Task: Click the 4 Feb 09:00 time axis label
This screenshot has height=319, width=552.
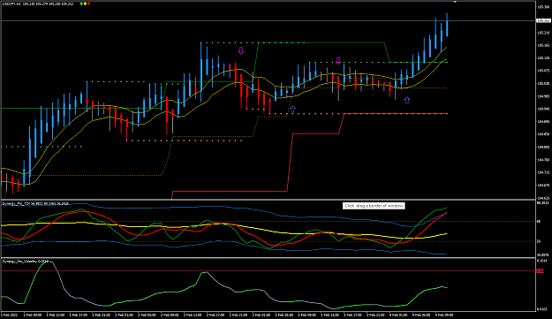Action: (443, 315)
